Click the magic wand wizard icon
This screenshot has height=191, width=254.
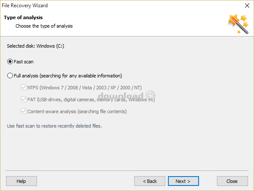[x=238, y=24]
